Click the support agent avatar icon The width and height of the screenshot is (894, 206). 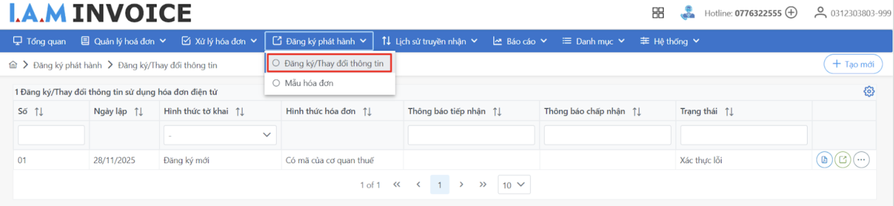coord(688,13)
